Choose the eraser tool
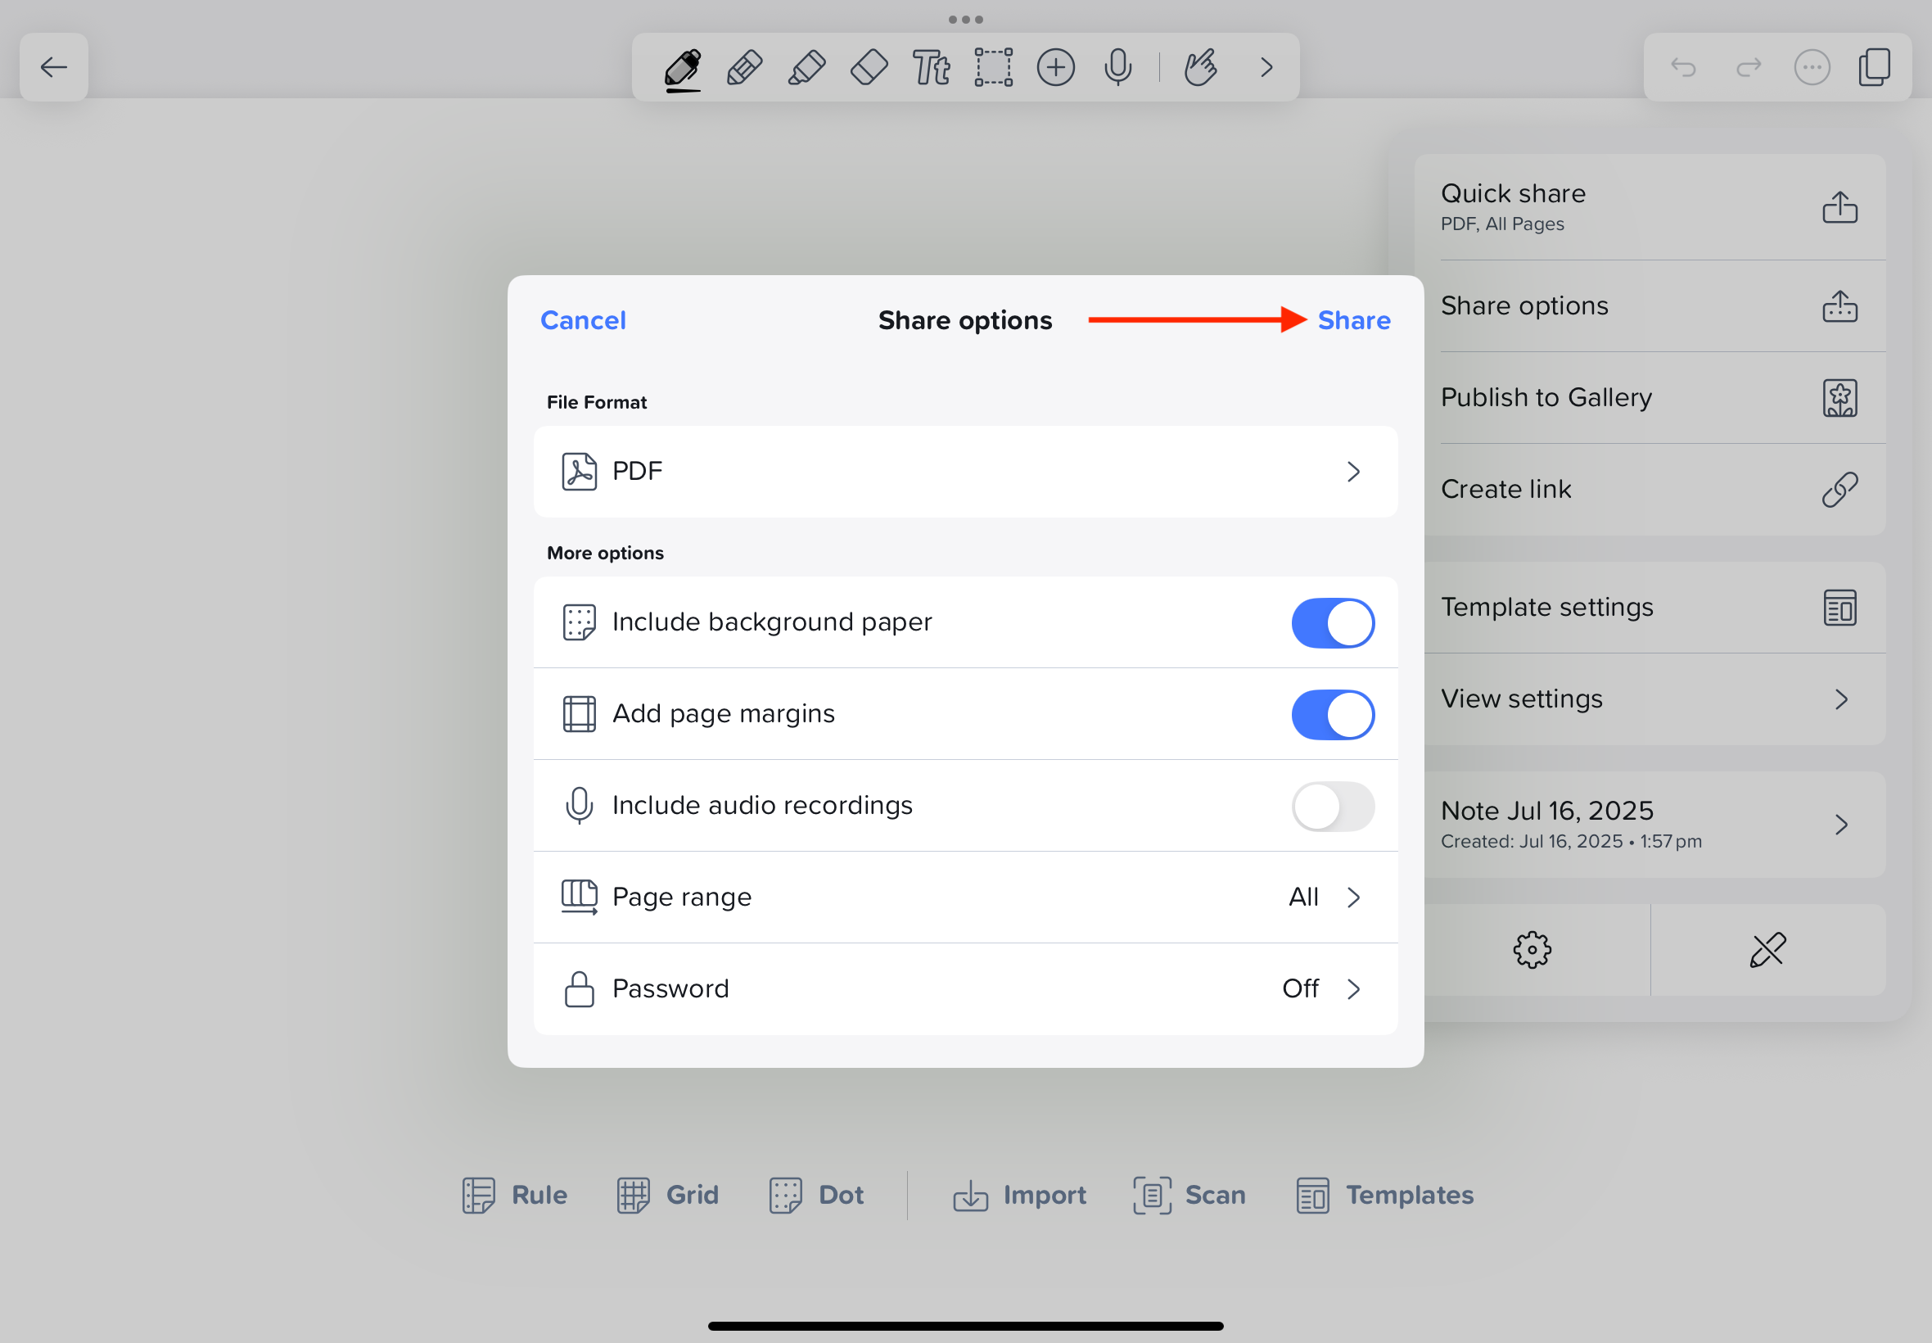The image size is (1932, 1343). click(x=869, y=67)
